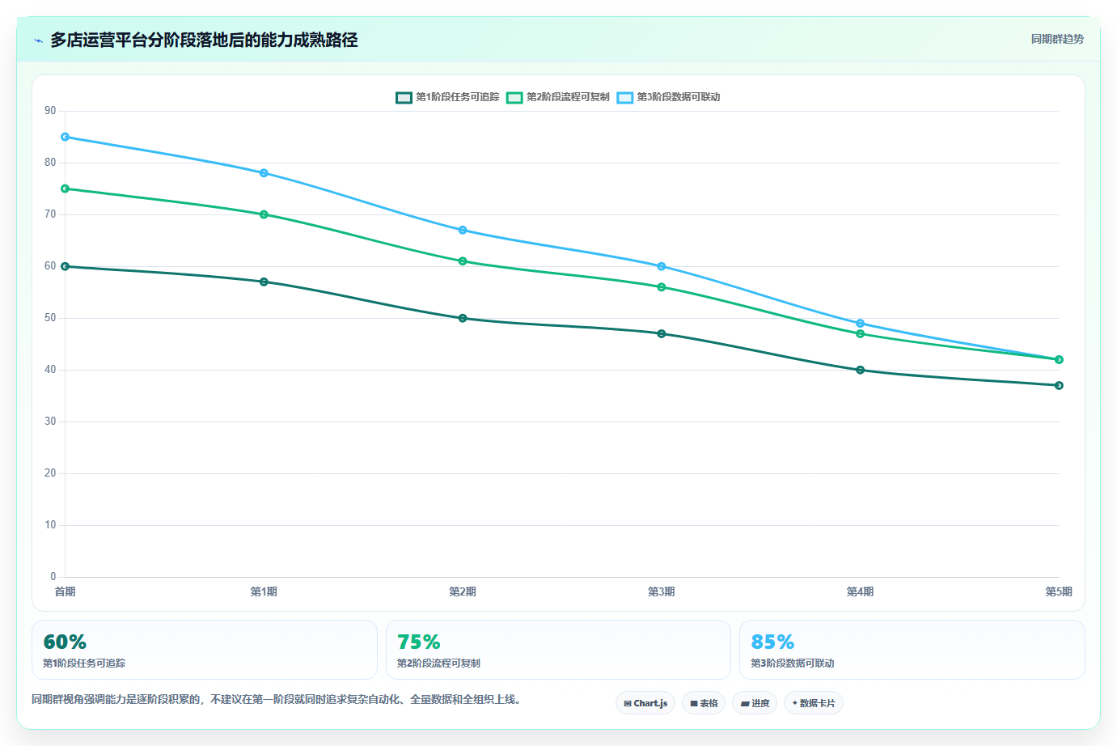The width and height of the screenshot is (1117, 746).
Task: Click the 第5期 x-axis label
Action: (1059, 591)
